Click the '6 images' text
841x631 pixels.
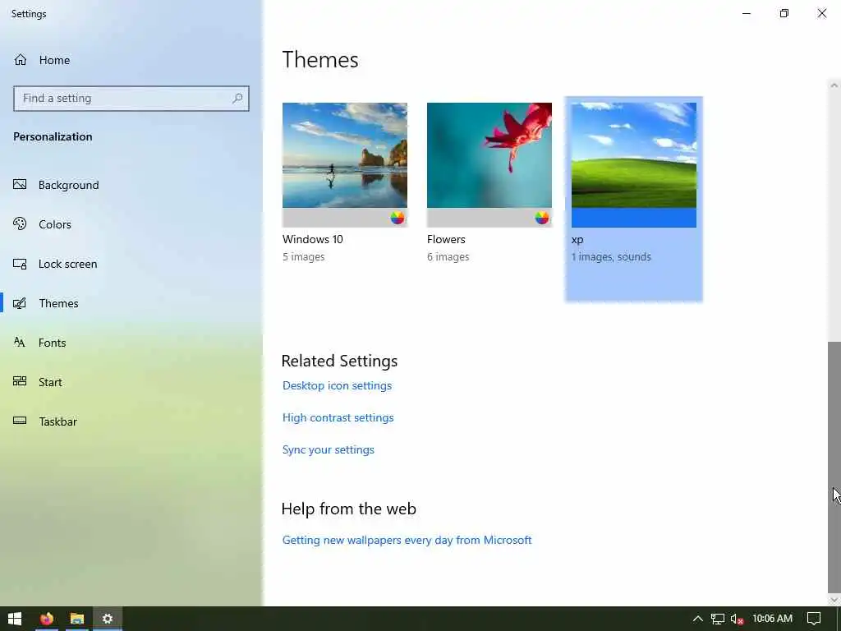tap(448, 257)
